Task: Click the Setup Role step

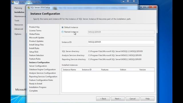Action: [x=34, y=52]
